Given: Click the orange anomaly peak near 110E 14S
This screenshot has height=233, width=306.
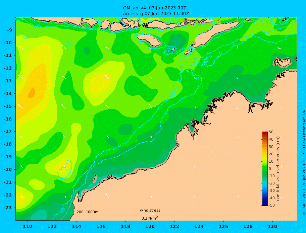Looking at the screenshot, I should [x=31, y=93].
